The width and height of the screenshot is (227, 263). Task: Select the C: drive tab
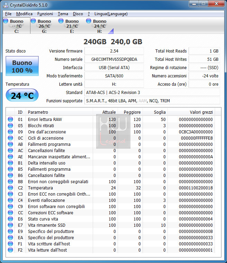17,26
